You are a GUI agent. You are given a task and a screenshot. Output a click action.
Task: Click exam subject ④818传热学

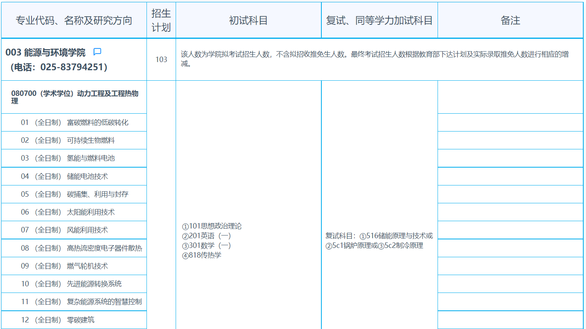202,255
